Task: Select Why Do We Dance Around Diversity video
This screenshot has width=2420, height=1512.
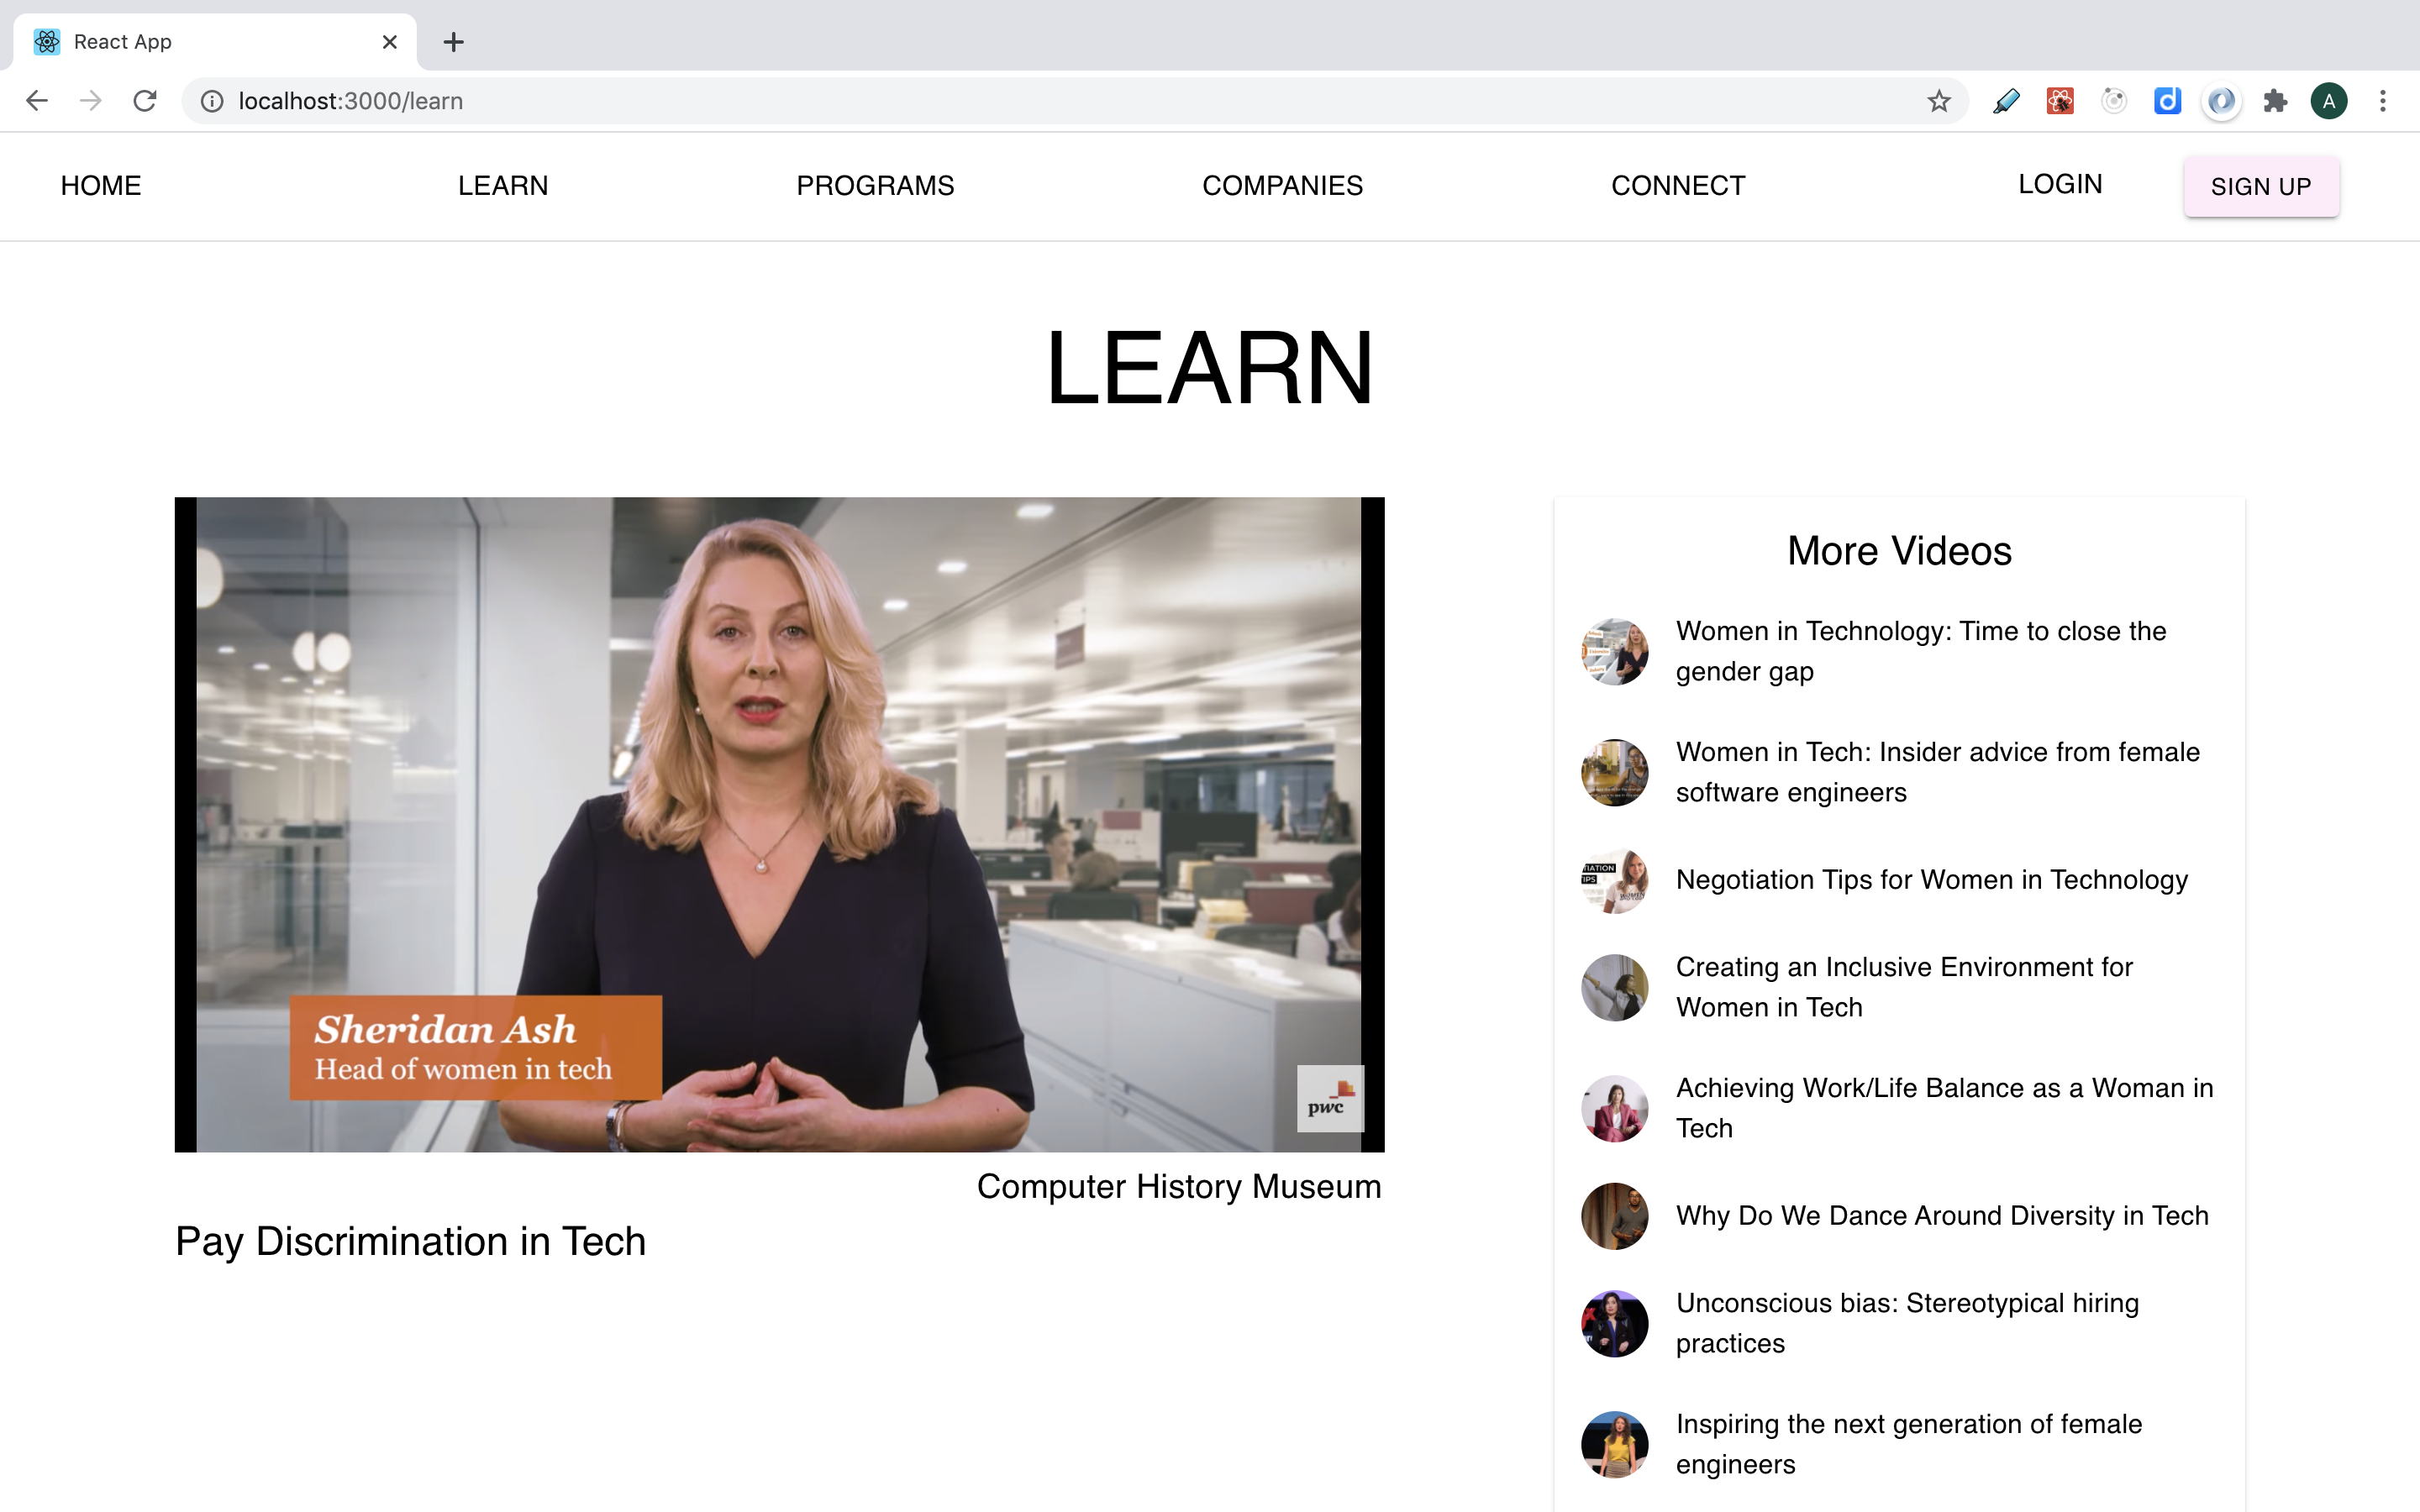Action: 1941,1216
